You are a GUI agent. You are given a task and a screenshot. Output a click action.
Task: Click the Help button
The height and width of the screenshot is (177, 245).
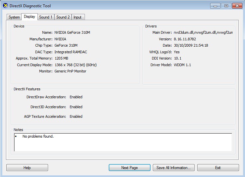(27, 168)
